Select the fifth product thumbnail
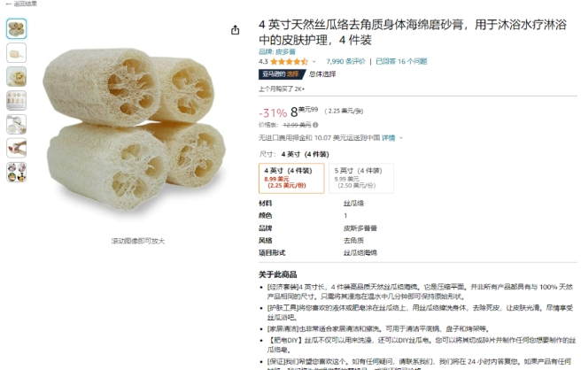Image resolution: width=581 pixels, height=370 pixels. [x=16, y=125]
